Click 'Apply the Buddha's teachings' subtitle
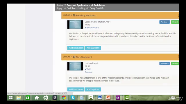 coord(80,8)
